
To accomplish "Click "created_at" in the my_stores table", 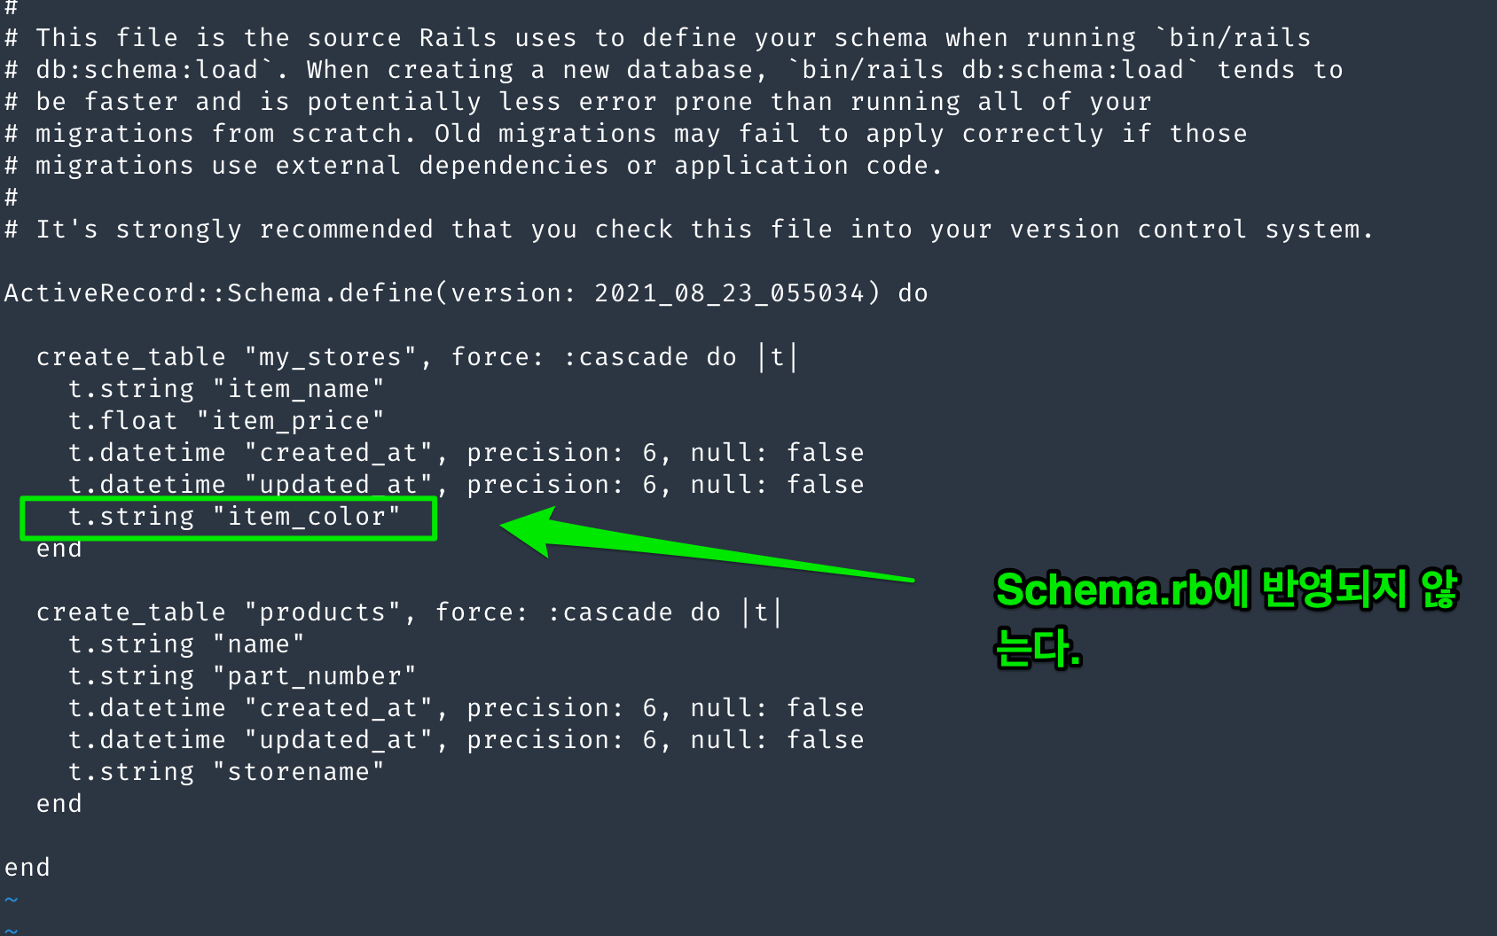I will click(x=337, y=453).
